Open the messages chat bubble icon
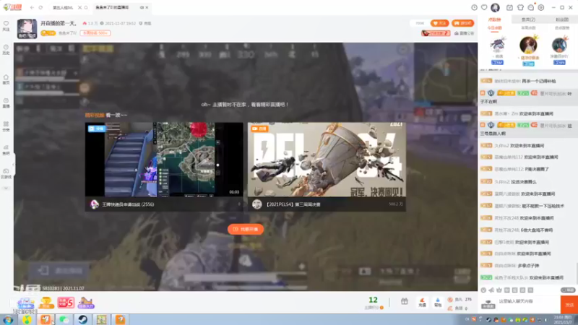 click(x=531, y=7)
